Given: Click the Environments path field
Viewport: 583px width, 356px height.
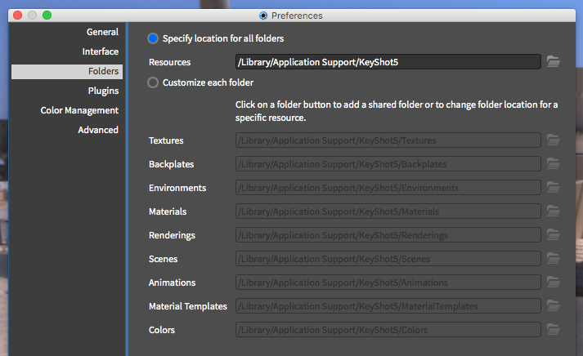Looking at the screenshot, I should click(388, 188).
